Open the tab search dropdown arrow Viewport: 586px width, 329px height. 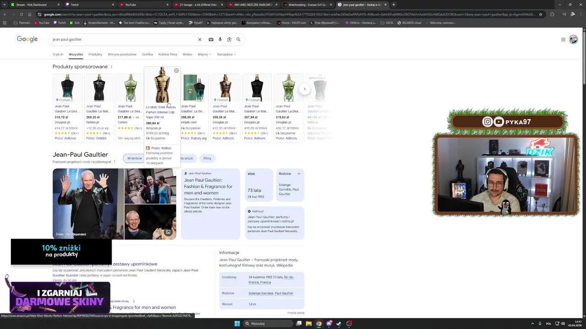5,5
